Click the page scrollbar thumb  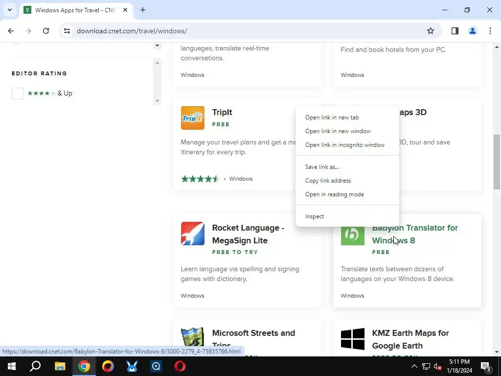[x=497, y=162]
